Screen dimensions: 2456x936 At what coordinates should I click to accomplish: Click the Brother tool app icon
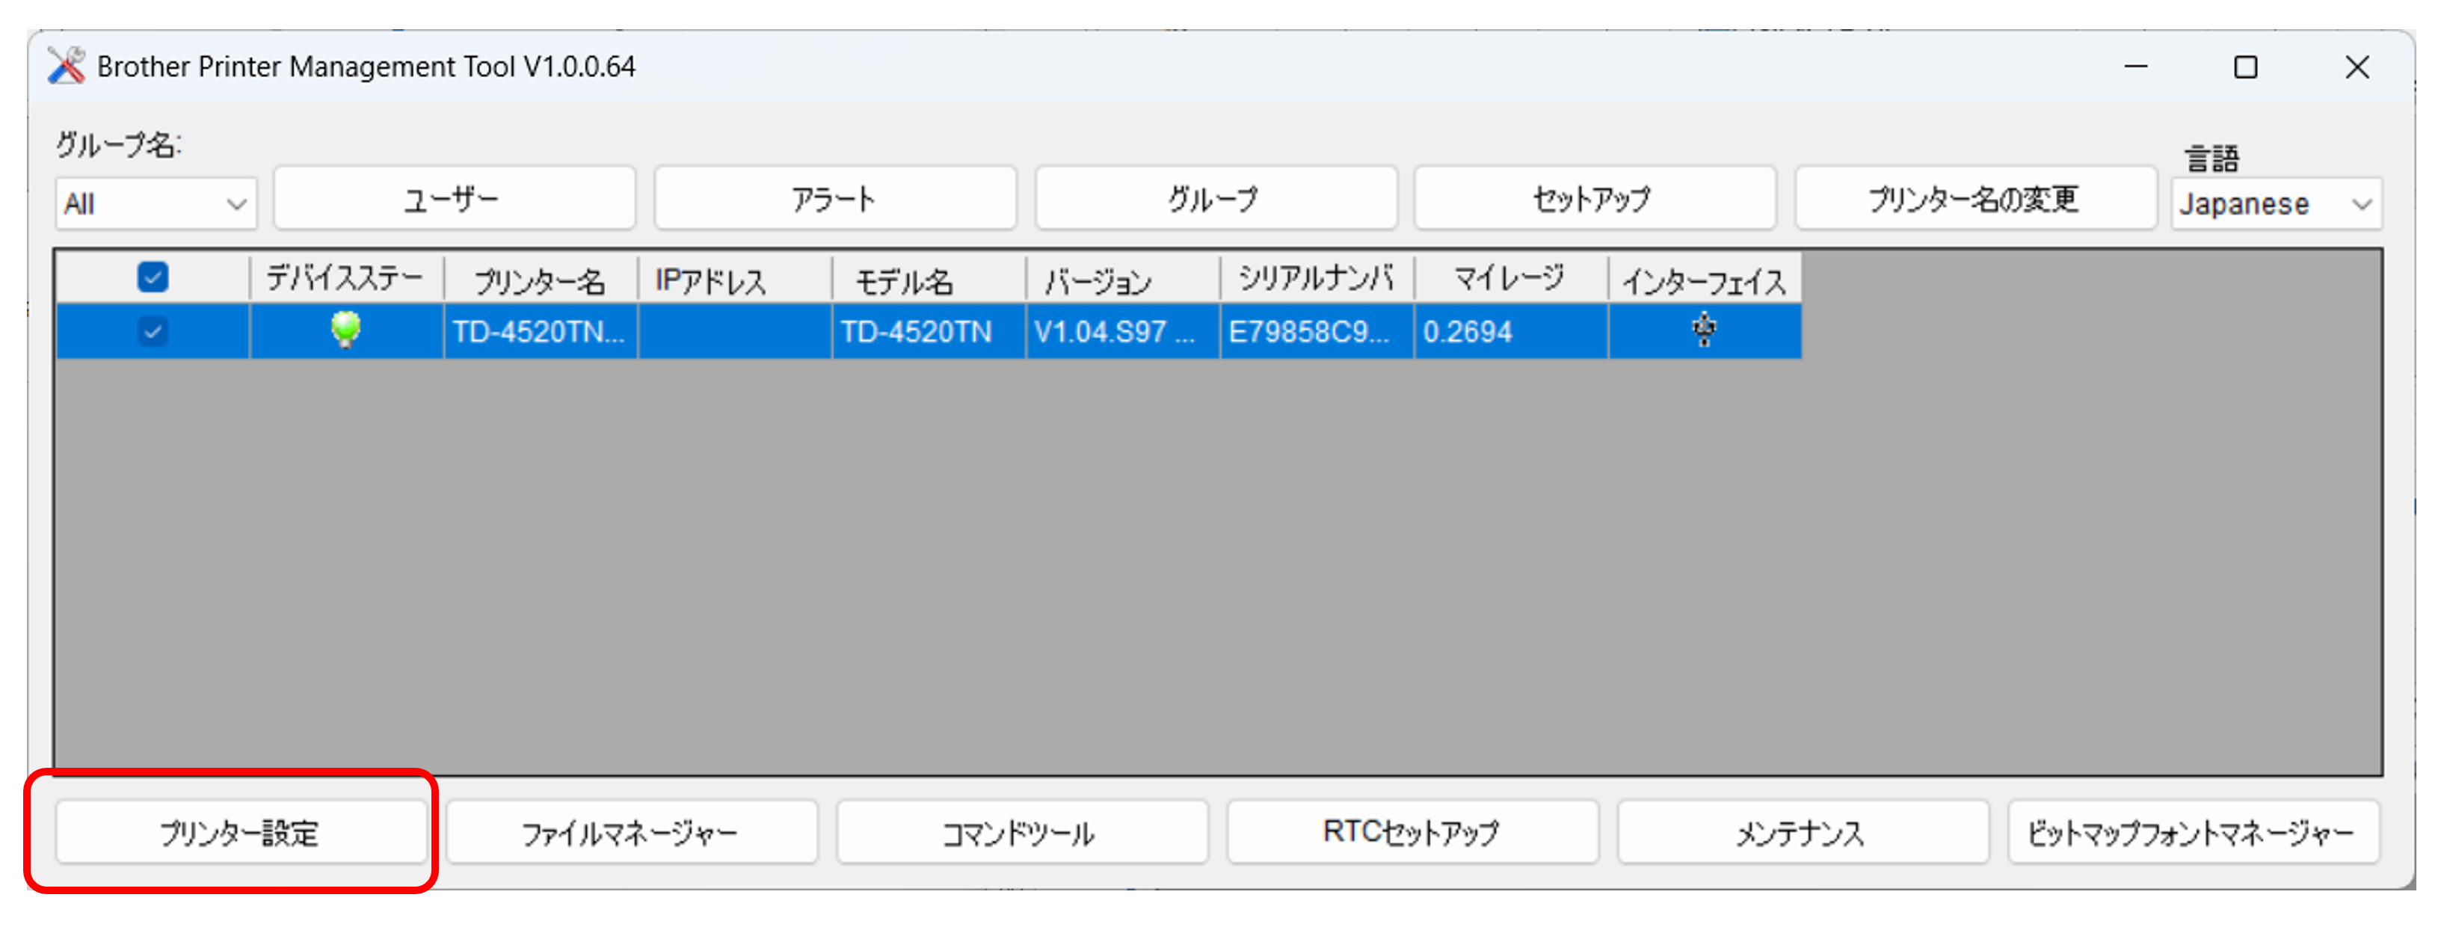click(66, 67)
